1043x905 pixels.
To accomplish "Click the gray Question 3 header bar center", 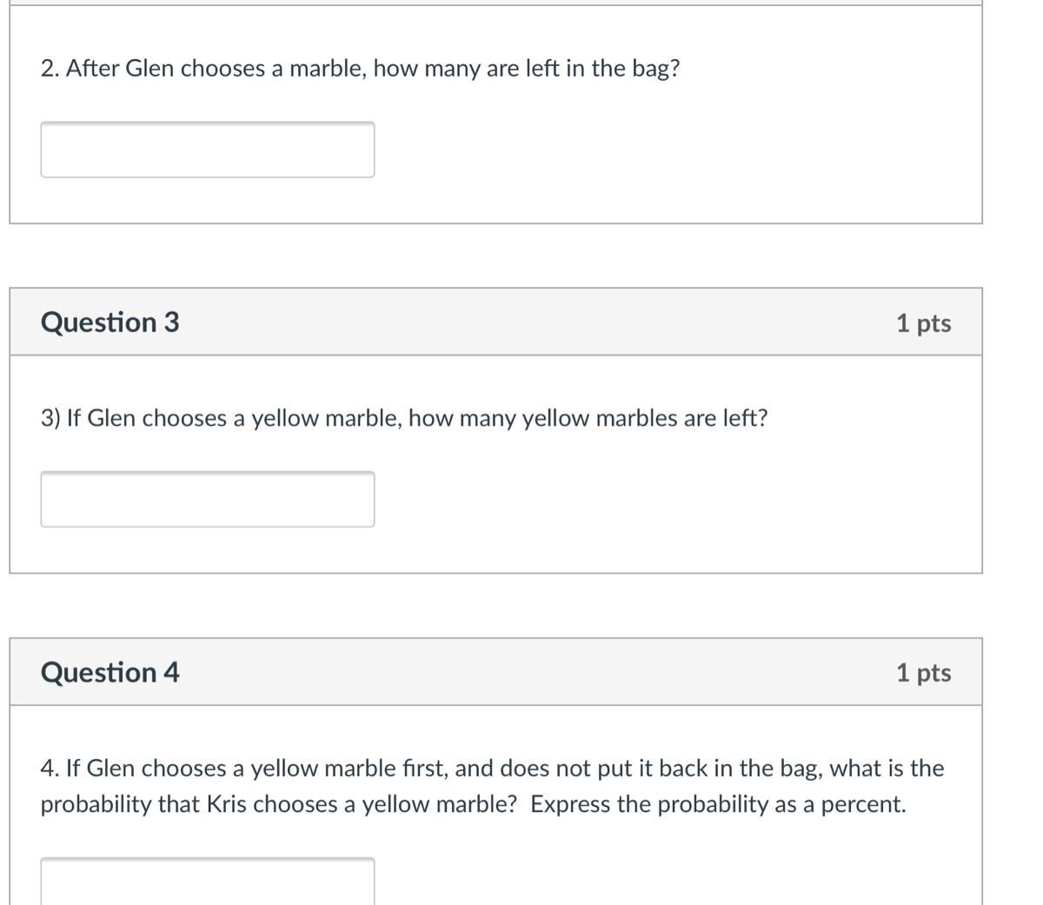I will tap(495, 323).
